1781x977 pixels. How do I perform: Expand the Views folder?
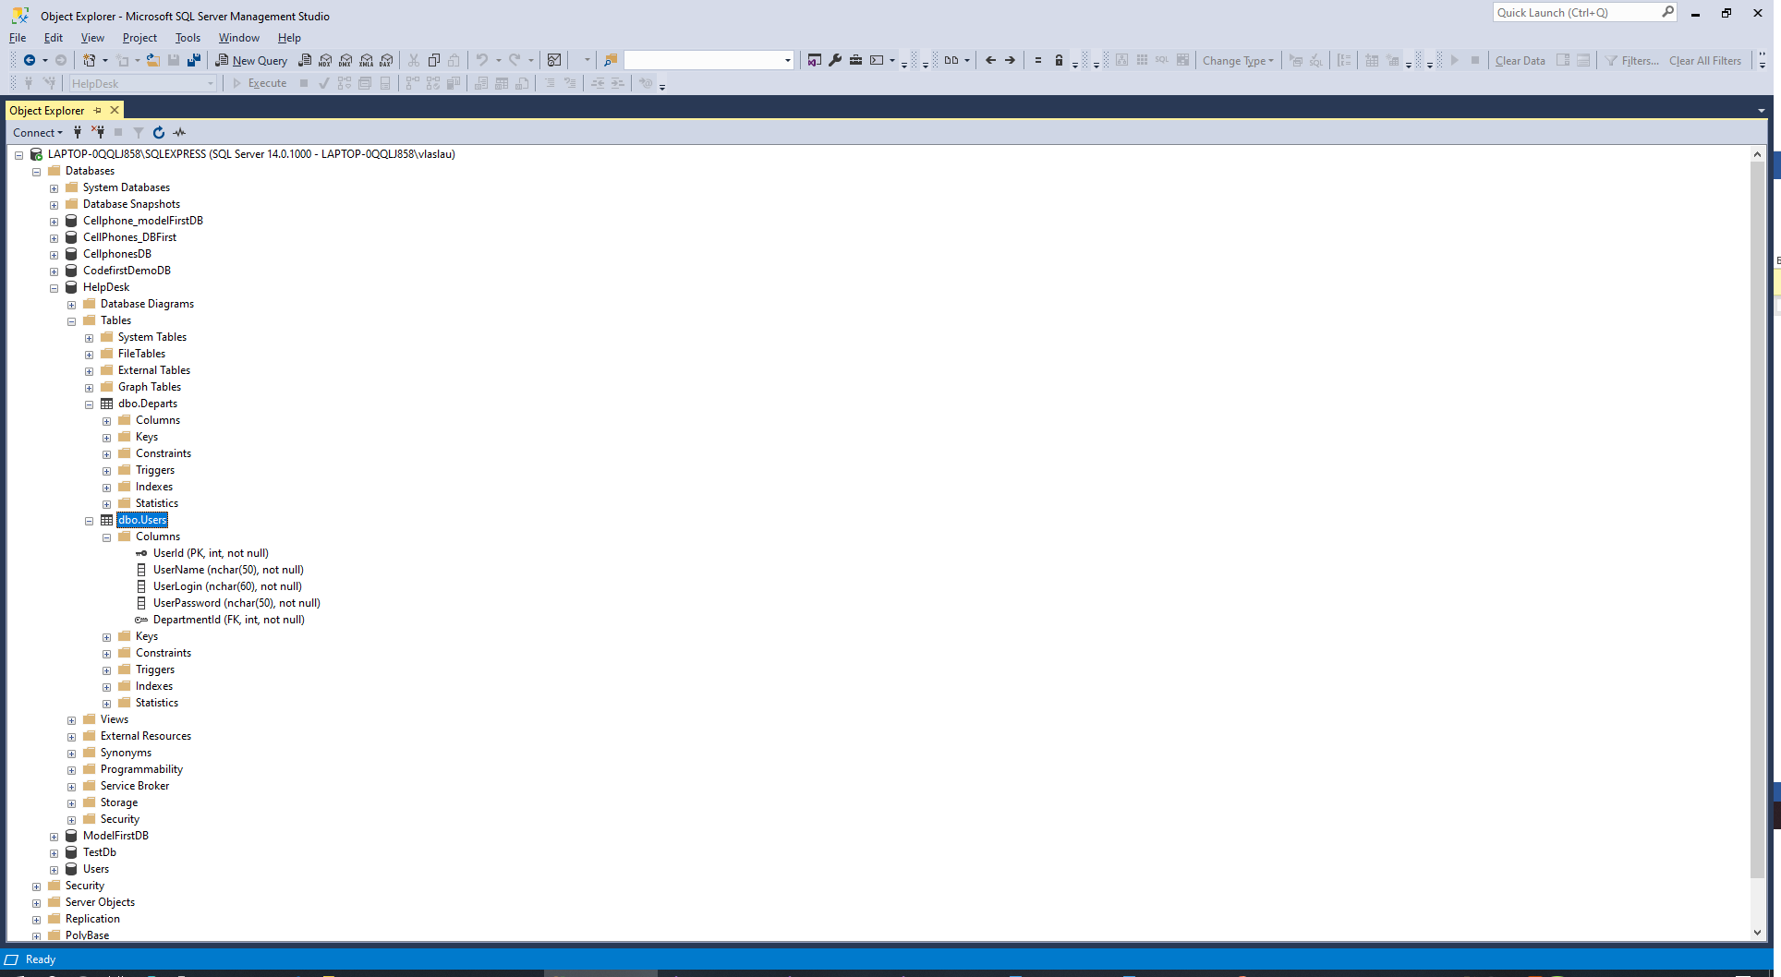[71, 720]
